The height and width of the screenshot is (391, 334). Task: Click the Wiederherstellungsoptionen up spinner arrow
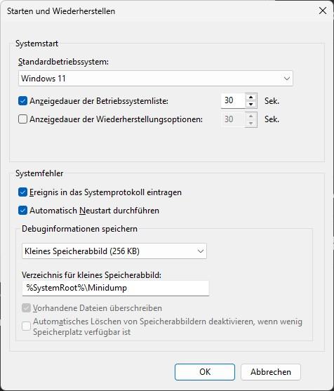251,116
